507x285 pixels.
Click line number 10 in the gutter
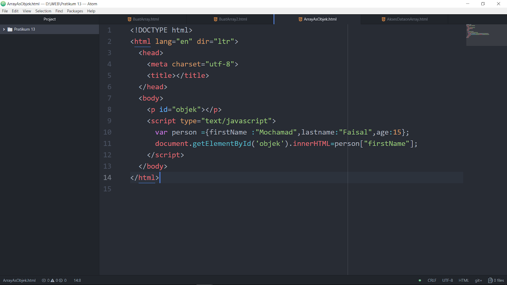(x=107, y=132)
